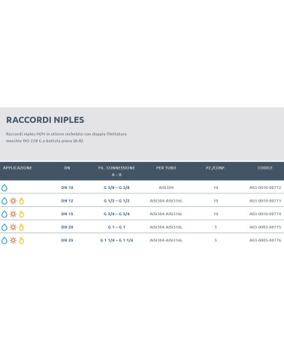The image size is (284, 354).
Task: Click the G 1 – G 1 connection cell
Action: point(116,227)
